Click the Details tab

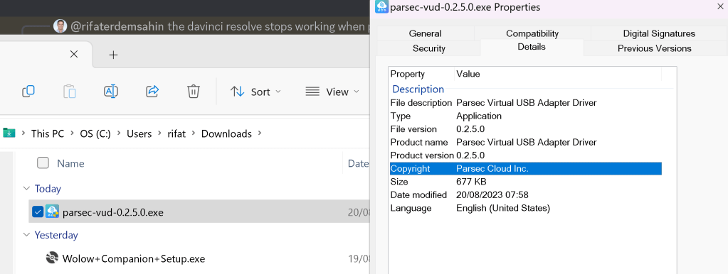[x=532, y=47]
